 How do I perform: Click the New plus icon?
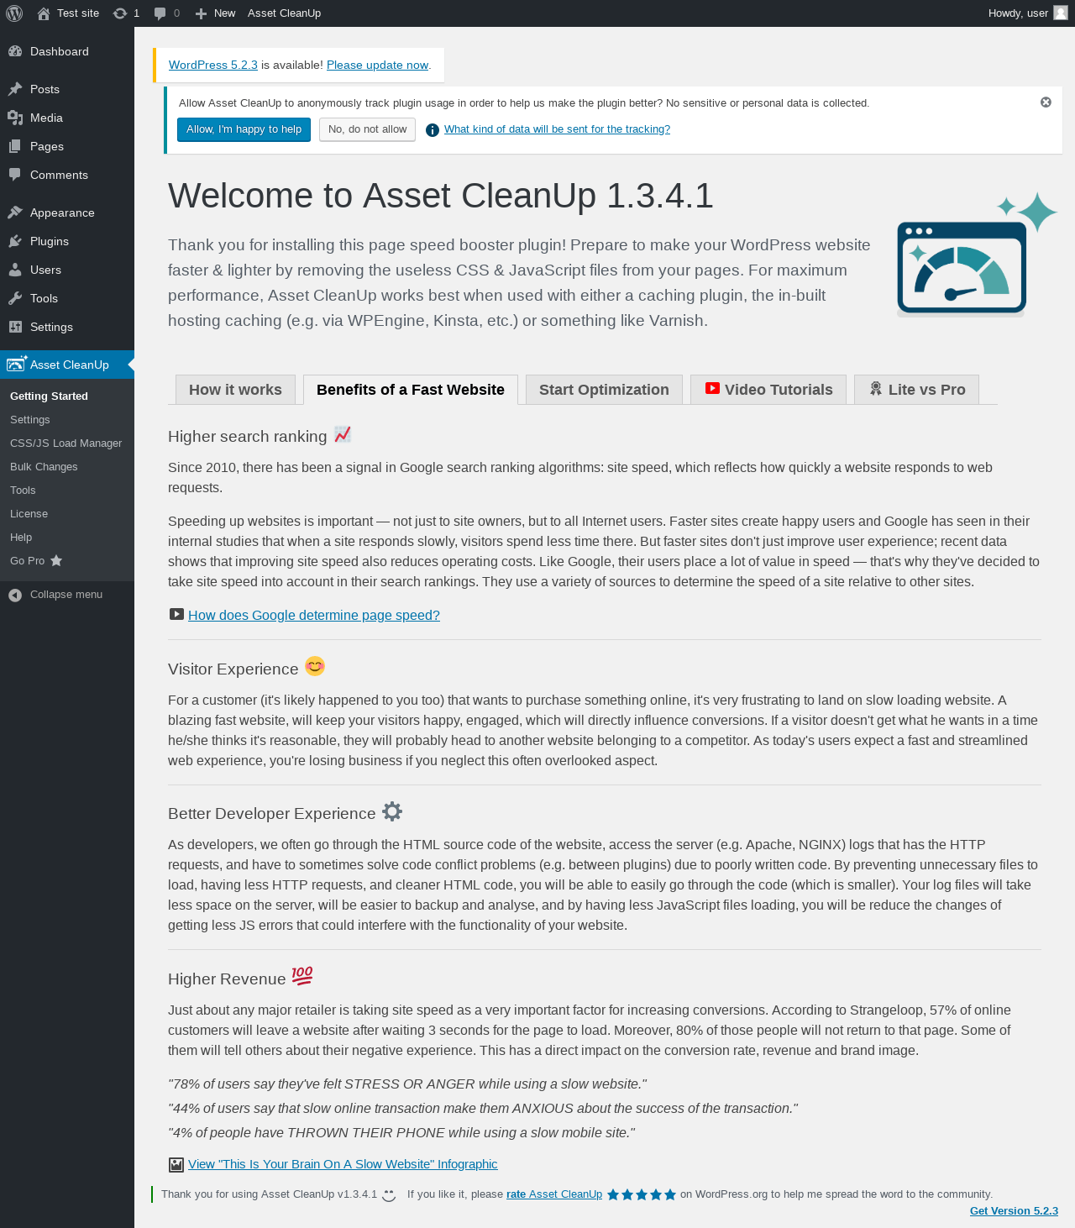click(x=201, y=13)
